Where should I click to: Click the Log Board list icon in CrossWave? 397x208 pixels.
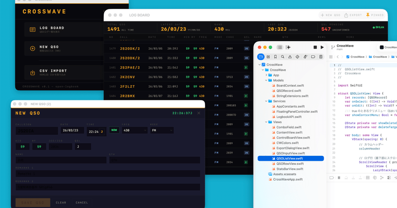click(33, 30)
